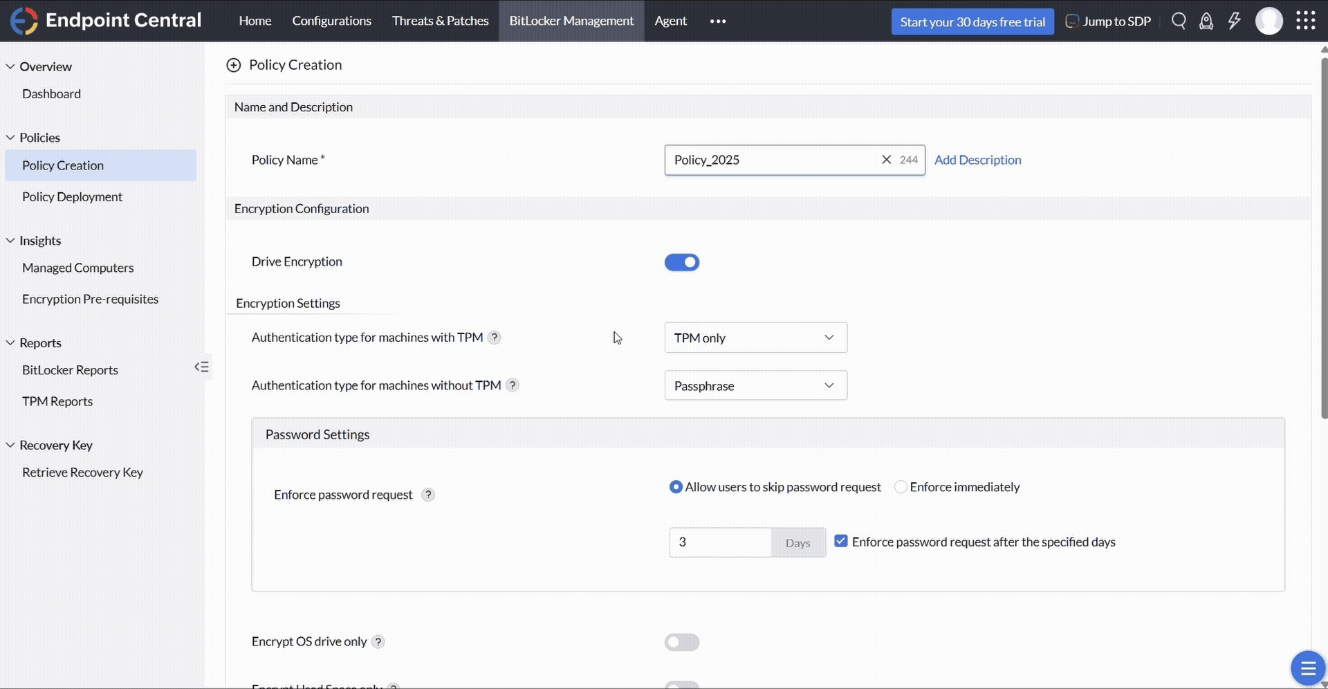Image resolution: width=1328 pixels, height=689 pixels.
Task: Click the lightning bolt quick actions icon
Action: point(1234,21)
